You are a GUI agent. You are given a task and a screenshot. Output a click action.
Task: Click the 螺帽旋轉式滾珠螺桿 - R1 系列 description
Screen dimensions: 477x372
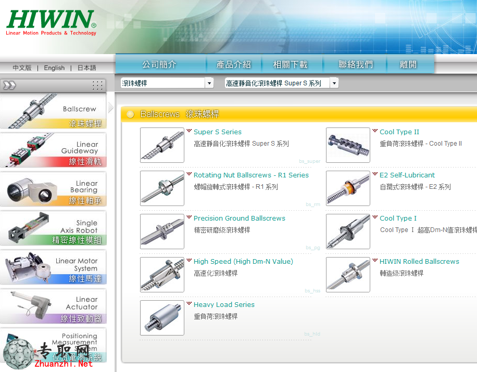[236, 187]
